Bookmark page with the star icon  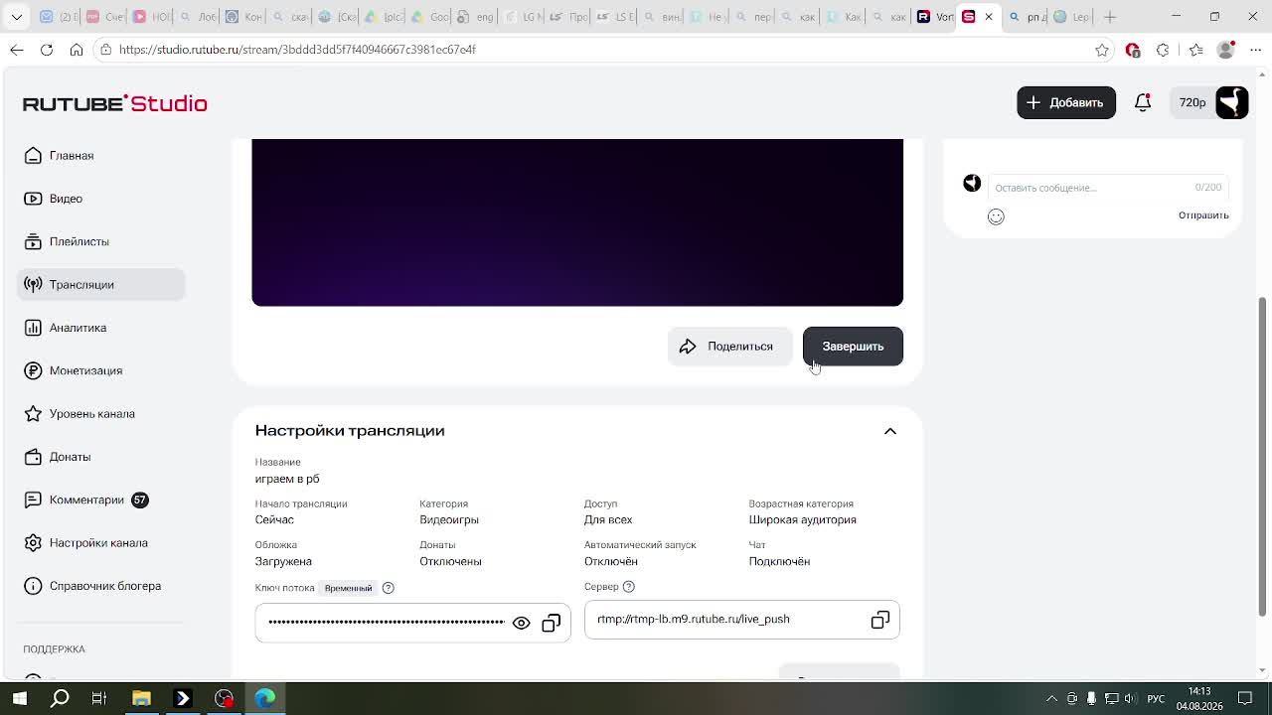[1102, 50]
